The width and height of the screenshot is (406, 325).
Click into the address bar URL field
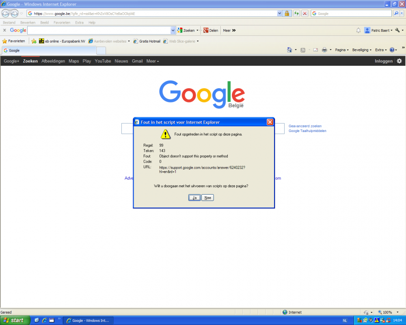tap(153, 13)
